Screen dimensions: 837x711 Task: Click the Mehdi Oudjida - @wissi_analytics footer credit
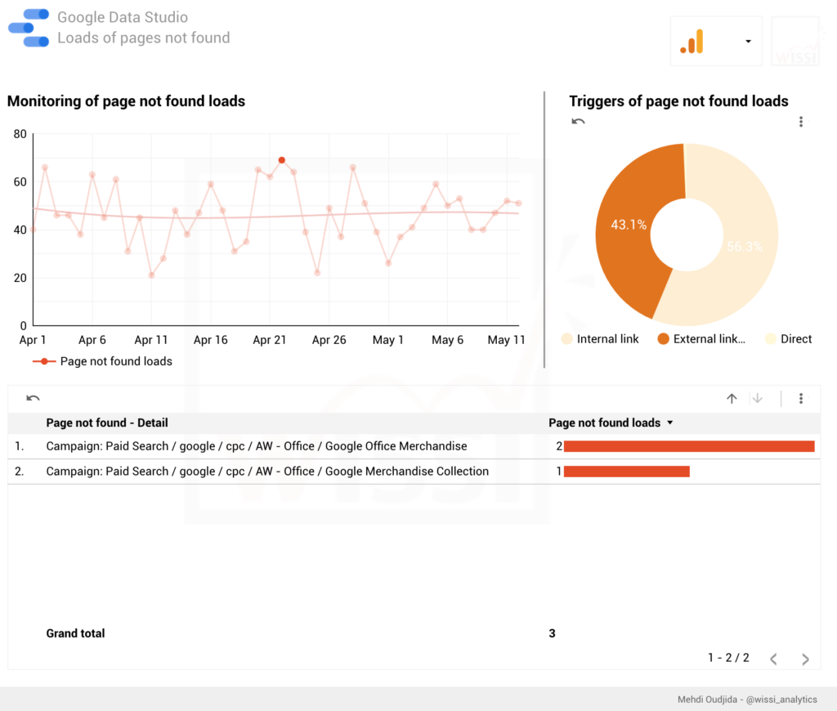pyautogui.click(x=747, y=700)
